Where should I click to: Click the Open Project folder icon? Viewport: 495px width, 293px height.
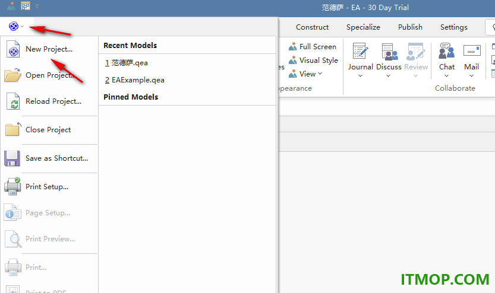[12, 75]
